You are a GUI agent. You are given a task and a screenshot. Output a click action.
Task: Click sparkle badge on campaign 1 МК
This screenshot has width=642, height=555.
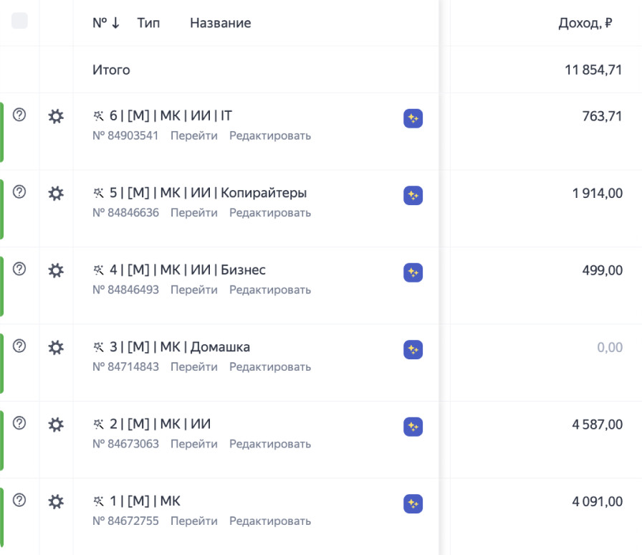coord(413,503)
